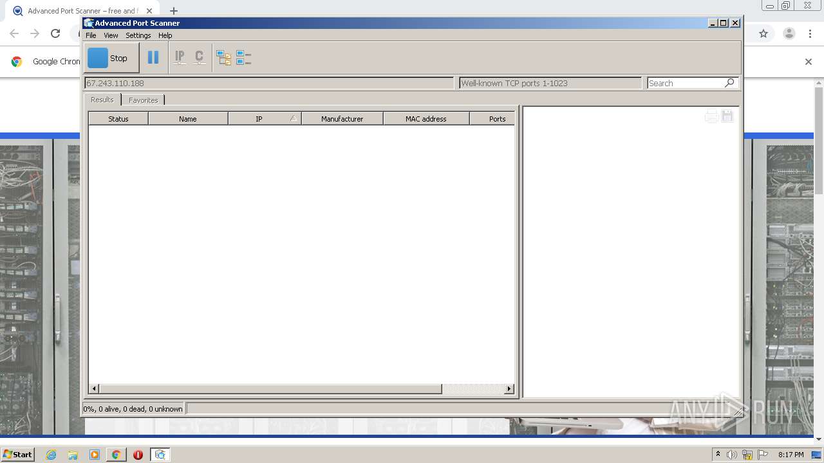The width and height of the screenshot is (824, 463).
Task: Click the scan progress status text
Action: point(133,408)
